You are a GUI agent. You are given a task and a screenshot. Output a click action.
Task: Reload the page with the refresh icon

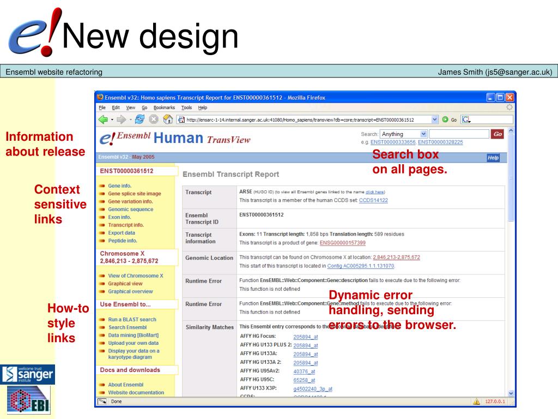pyautogui.click(x=139, y=119)
